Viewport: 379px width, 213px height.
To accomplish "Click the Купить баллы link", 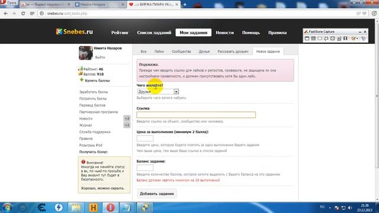I will click(x=97, y=80).
